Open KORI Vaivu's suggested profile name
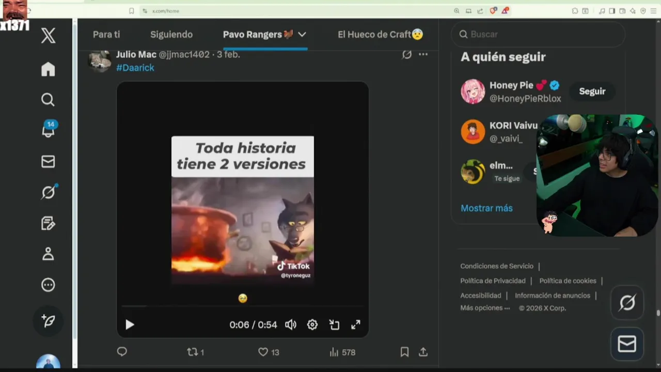The height and width of the screenshot is (372, 661). [513, 126]
